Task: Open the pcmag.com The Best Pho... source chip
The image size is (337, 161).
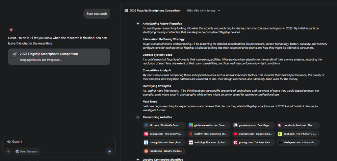Action: (164, 134)
